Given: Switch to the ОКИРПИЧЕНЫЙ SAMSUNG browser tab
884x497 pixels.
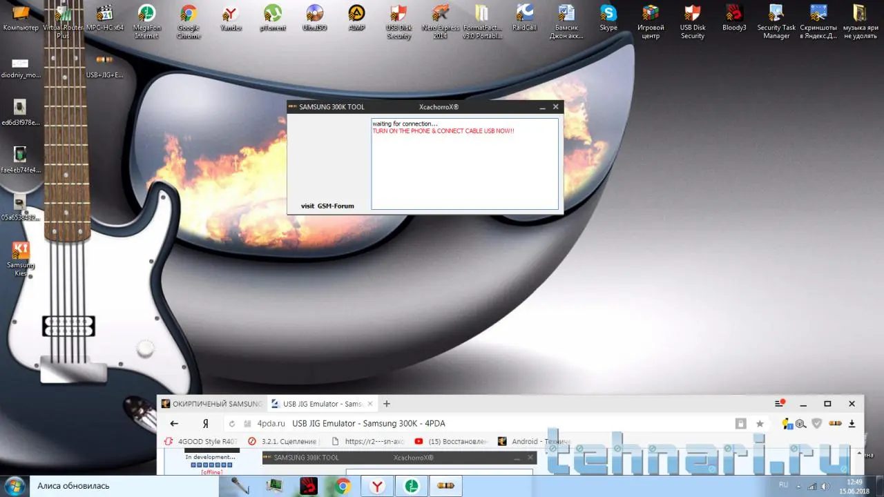Looking at the screenshot, I should (x=211, y=404).
